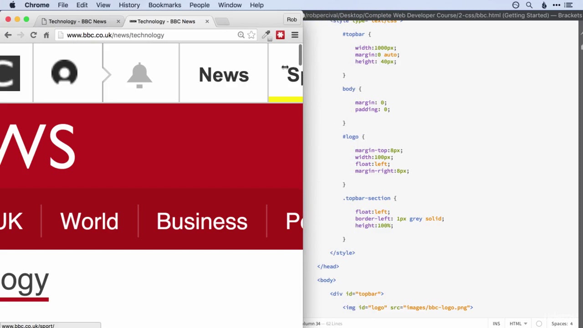Viewport: 583px width, 328px height.
Task: Click the Chrome address bar URL
Action: point(115,35)
